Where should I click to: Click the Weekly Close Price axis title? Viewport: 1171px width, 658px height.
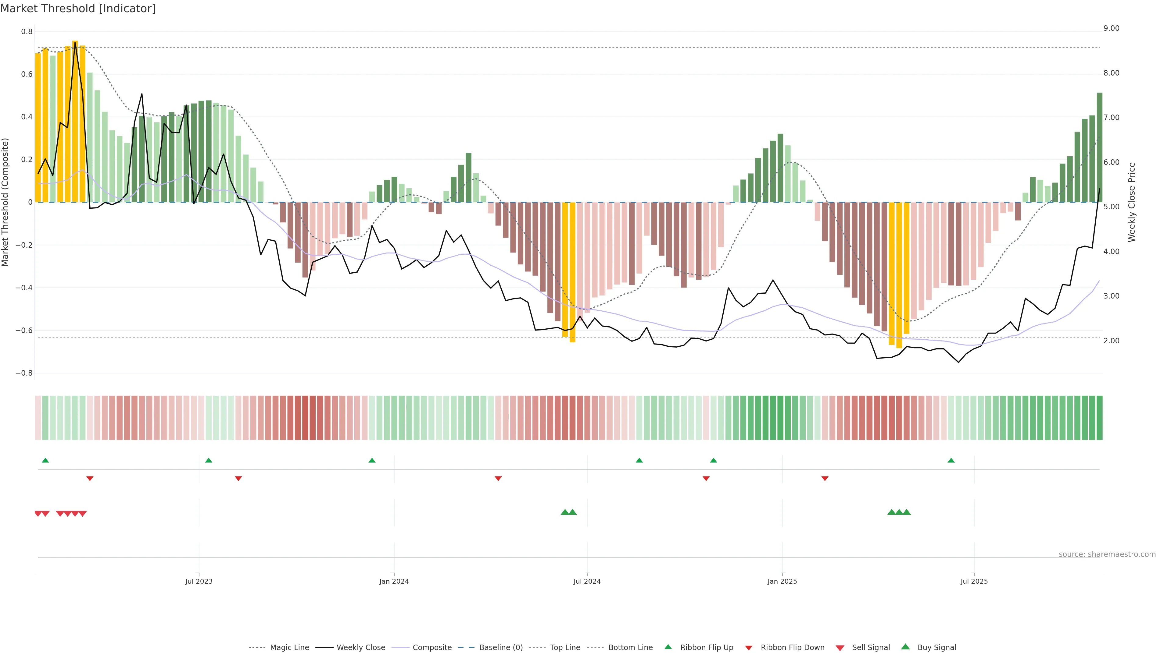tap(1131, 202)
